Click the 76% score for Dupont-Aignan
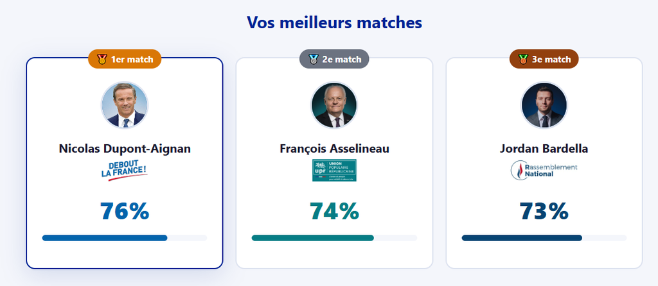This screenshot has width=658, height=286. pyautogui.click(x=125, y=211)
